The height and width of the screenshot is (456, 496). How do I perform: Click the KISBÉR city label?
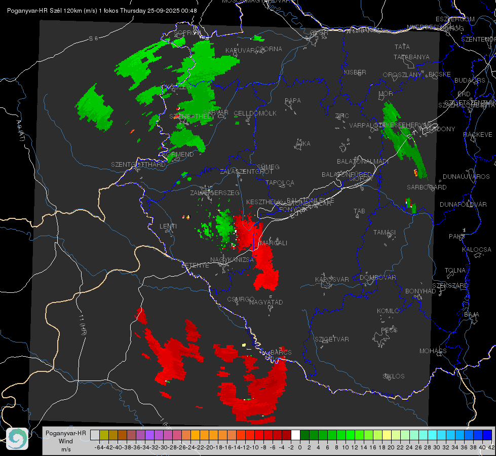click(x=355, y=72)
